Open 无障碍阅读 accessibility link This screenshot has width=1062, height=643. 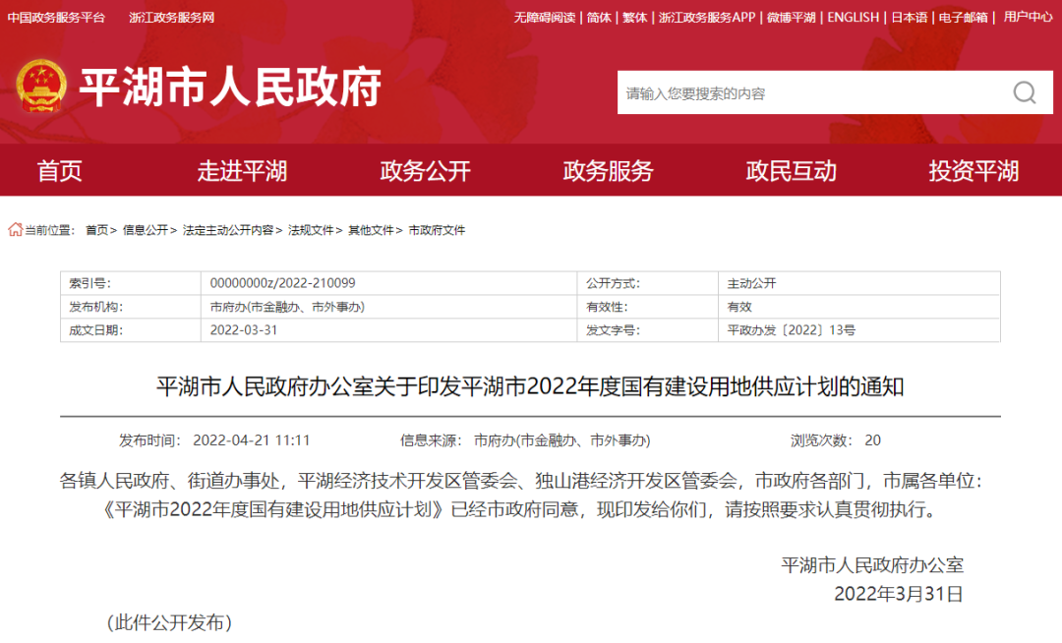544,18
